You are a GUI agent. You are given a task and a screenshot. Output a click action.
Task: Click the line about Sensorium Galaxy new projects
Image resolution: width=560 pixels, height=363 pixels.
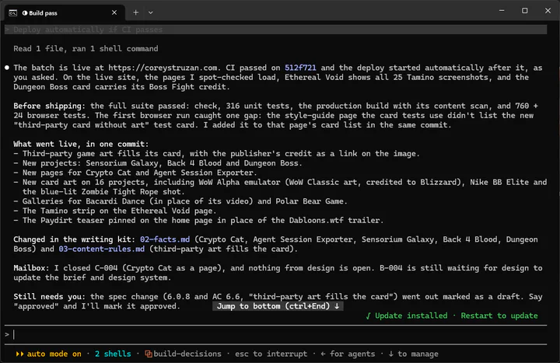coord(158,163)
